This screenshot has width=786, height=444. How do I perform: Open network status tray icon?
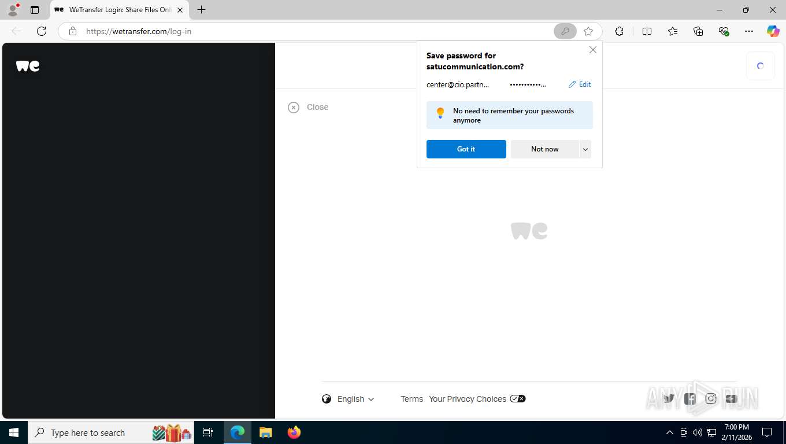(712, 432)
